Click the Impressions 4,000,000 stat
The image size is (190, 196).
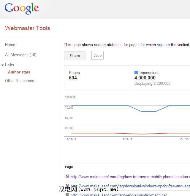pyautogui.click(x=145, y=78)
